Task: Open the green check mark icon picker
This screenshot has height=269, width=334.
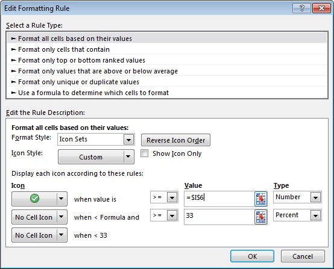Action: pos(39,199)
